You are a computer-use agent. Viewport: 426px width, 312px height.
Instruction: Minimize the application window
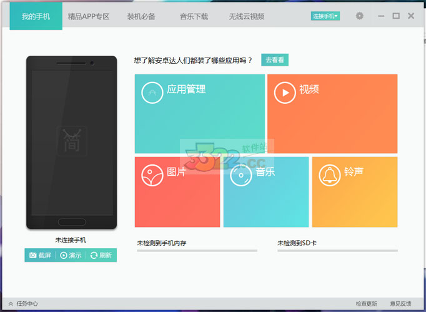(381, 16)
